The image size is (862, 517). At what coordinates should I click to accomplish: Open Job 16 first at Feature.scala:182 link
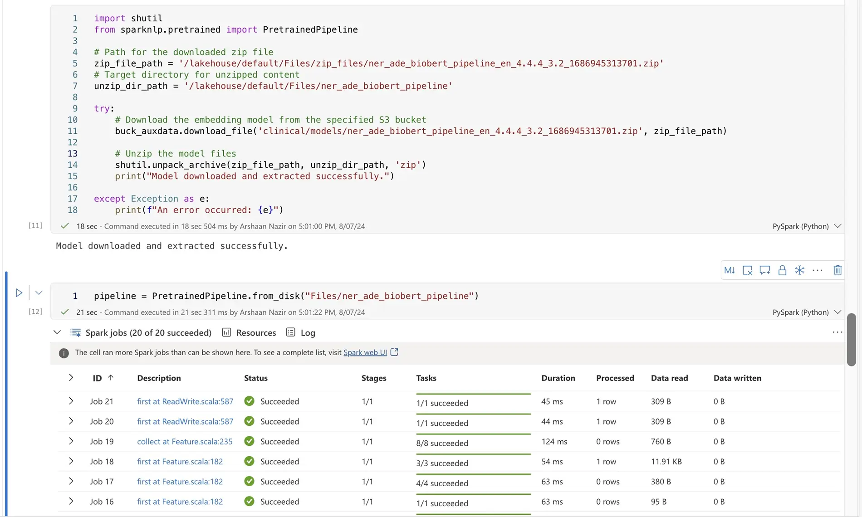180,502
